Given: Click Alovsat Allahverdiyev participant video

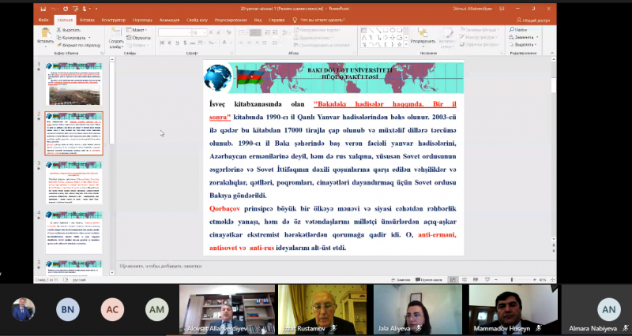Looking at the screenshot, I should pos(227,309).
